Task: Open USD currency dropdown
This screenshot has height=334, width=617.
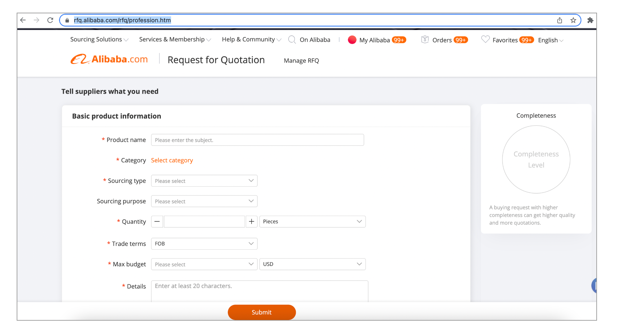Action: [x=313, y=264]
